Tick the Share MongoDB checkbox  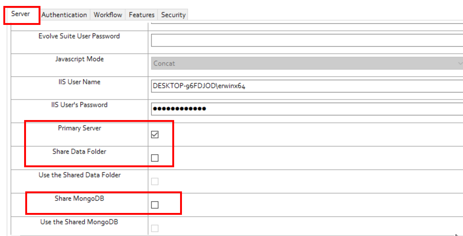(155, 205)
